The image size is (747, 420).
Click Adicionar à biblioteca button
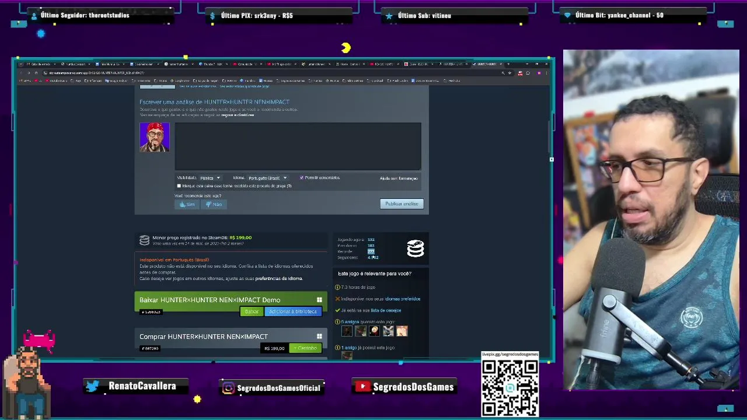293,311
